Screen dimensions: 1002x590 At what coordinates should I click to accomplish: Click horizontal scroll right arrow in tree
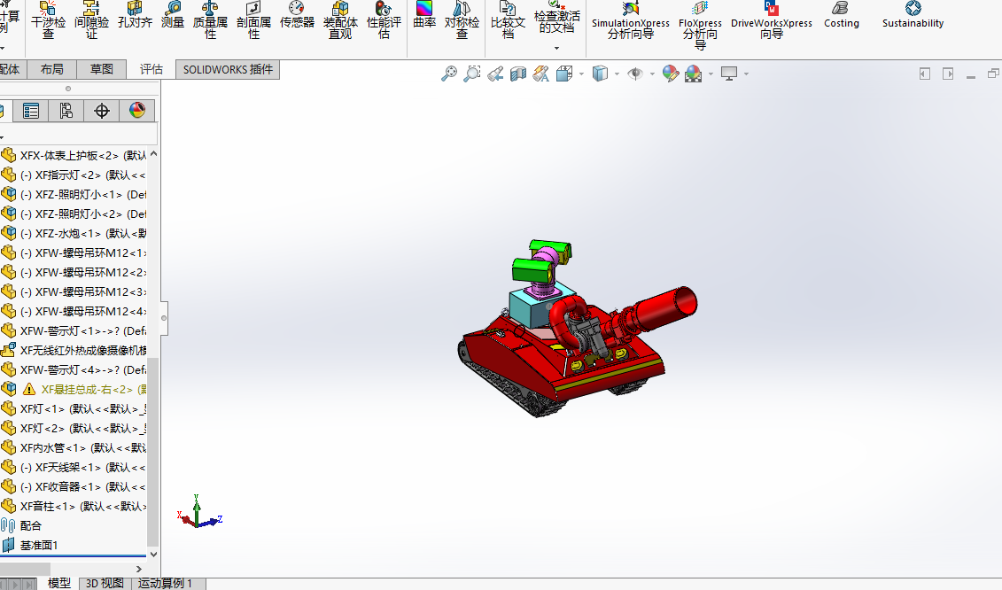[x=139, y=569]
